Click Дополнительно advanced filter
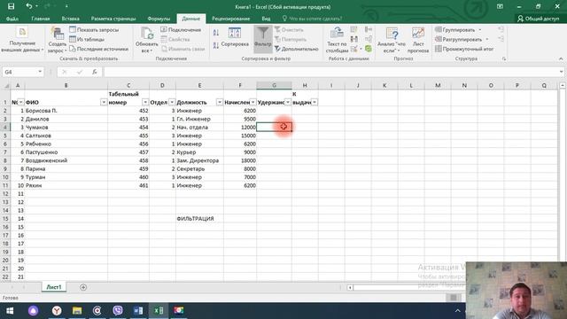Image resolution: width=567 pixels, height=319 pixels. (x=296, y=49)
